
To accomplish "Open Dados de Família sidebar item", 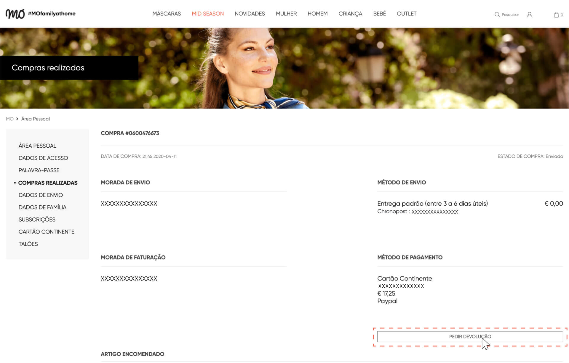I will [42, 207].
